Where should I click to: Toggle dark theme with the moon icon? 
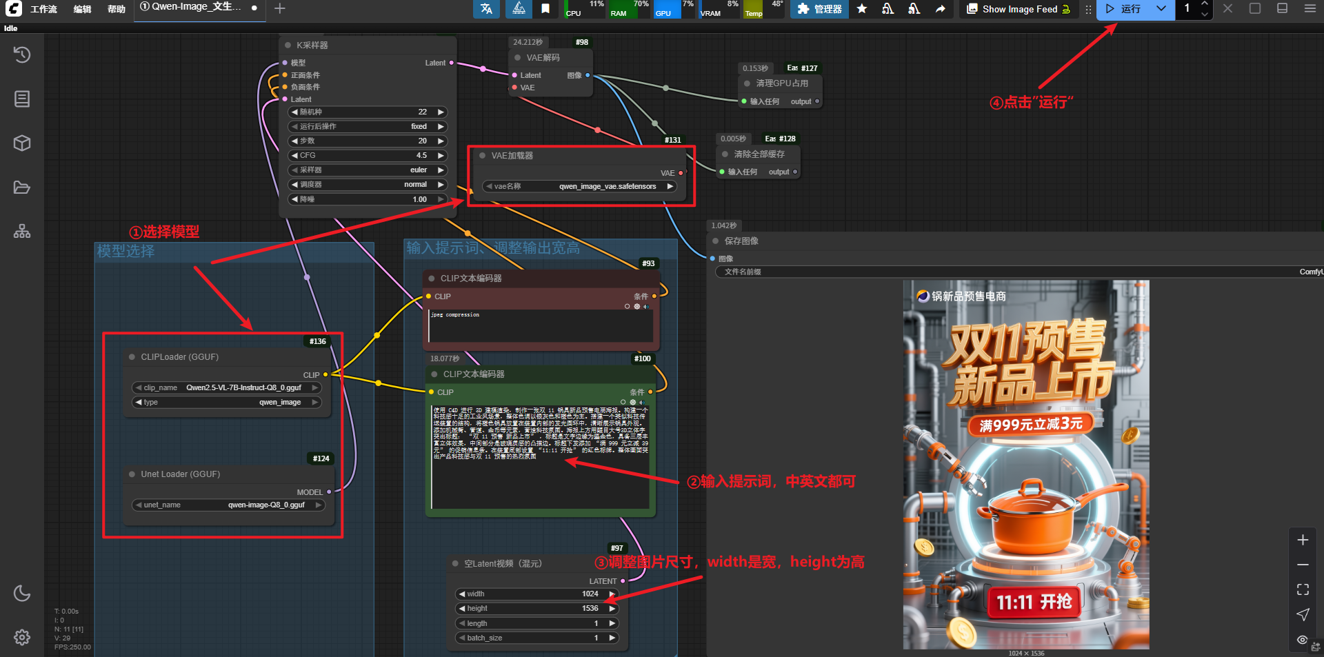[22, 593]
